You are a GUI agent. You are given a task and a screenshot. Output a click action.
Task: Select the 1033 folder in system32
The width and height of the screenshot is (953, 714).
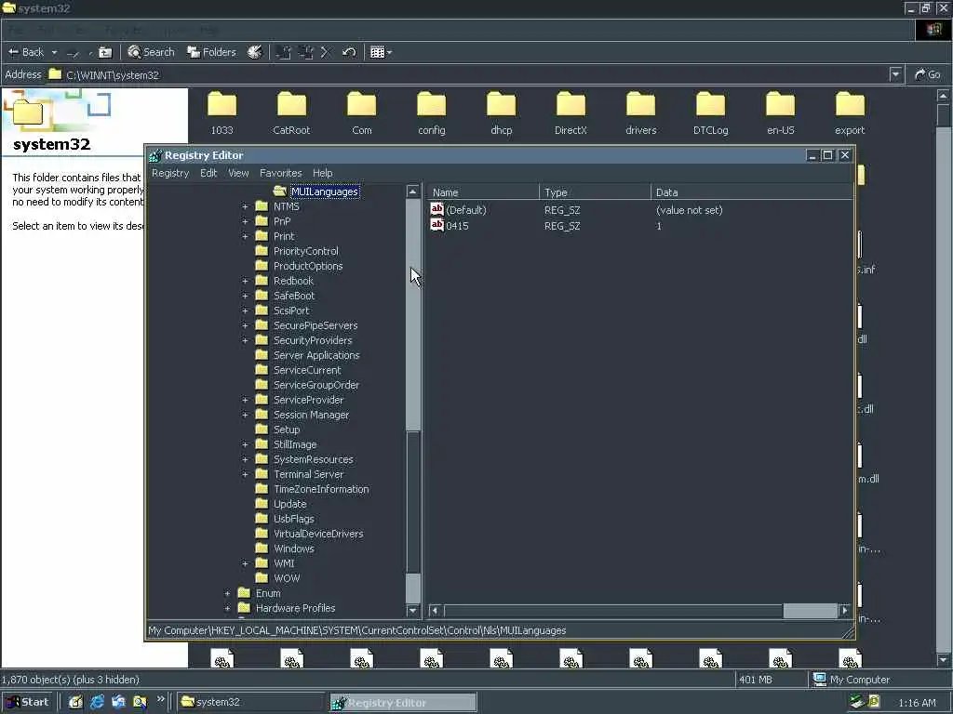click(x=221, y=113)
